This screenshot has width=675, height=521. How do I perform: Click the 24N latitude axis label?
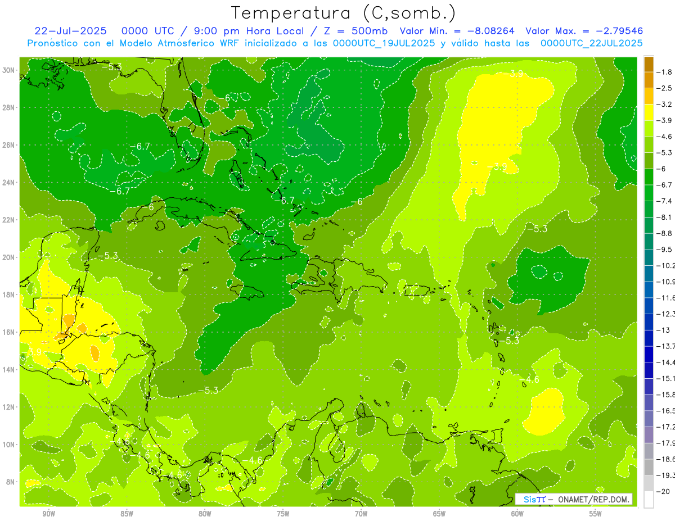tap(8, 183)
